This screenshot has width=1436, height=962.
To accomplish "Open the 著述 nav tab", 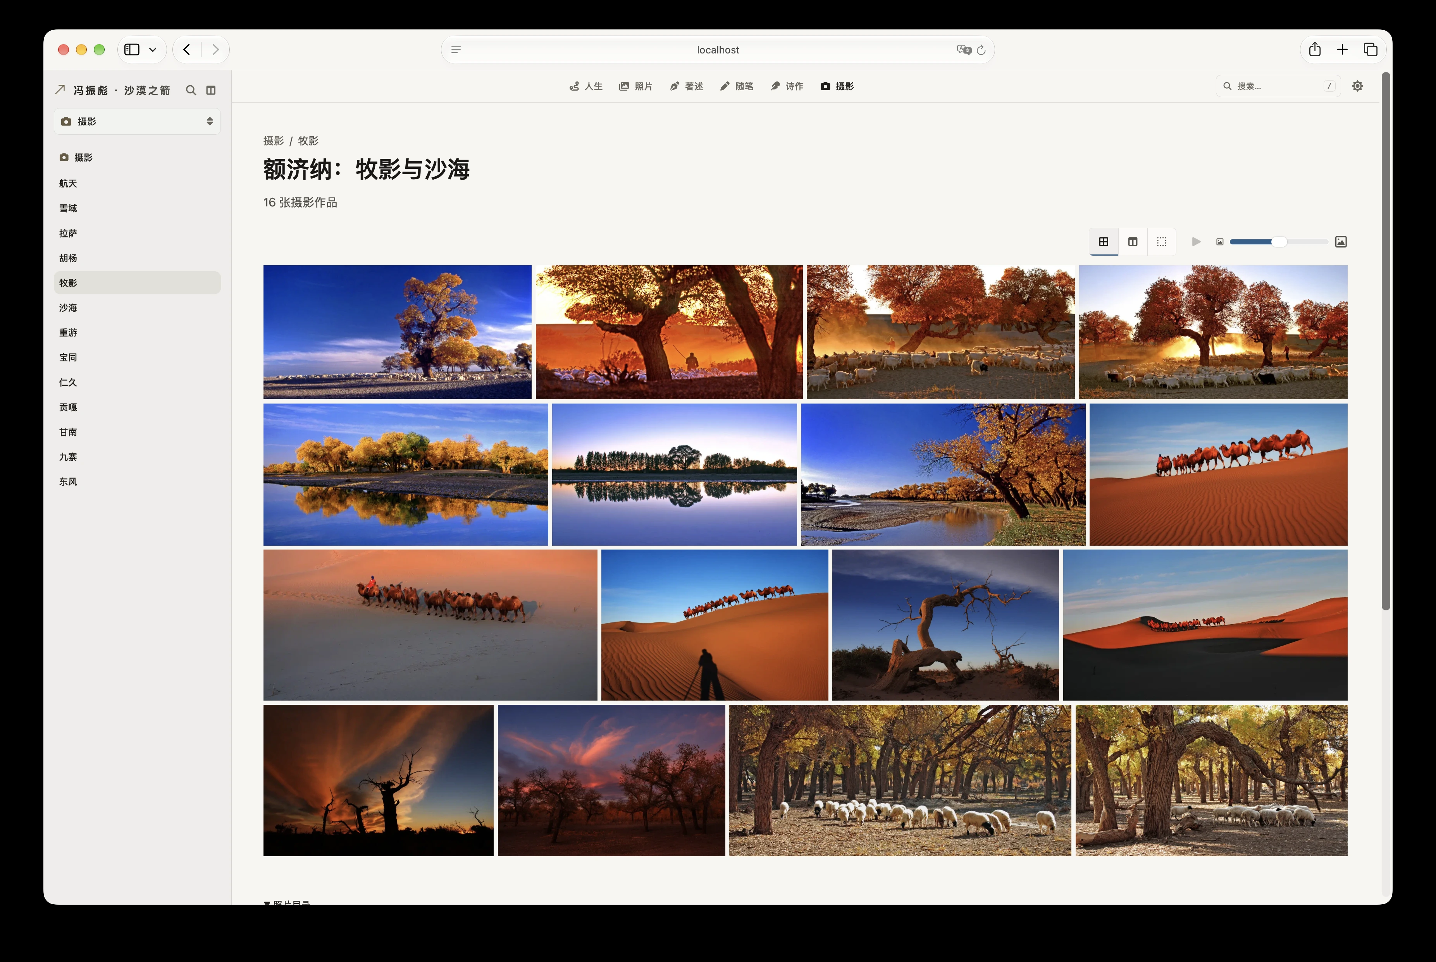I will (687, 86).
